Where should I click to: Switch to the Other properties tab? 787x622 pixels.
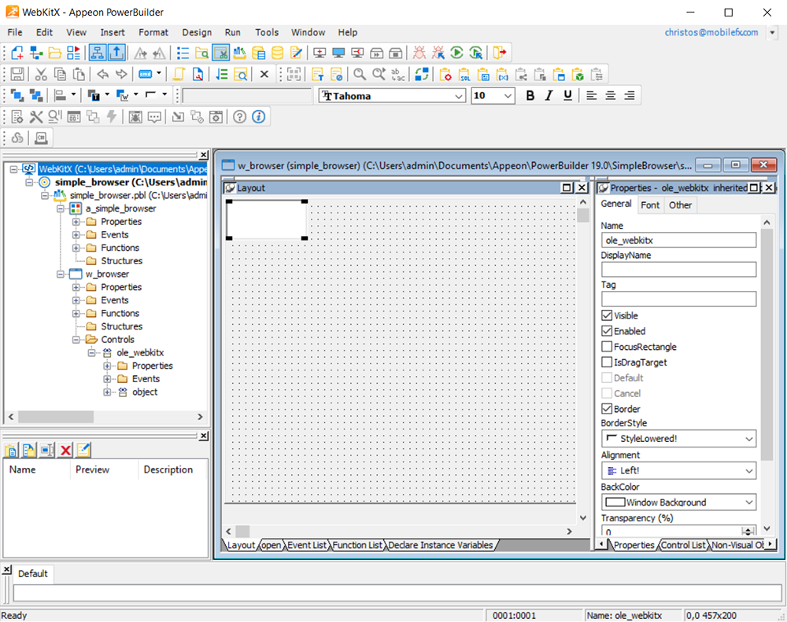pyautogui.click(x=680, y=204)
